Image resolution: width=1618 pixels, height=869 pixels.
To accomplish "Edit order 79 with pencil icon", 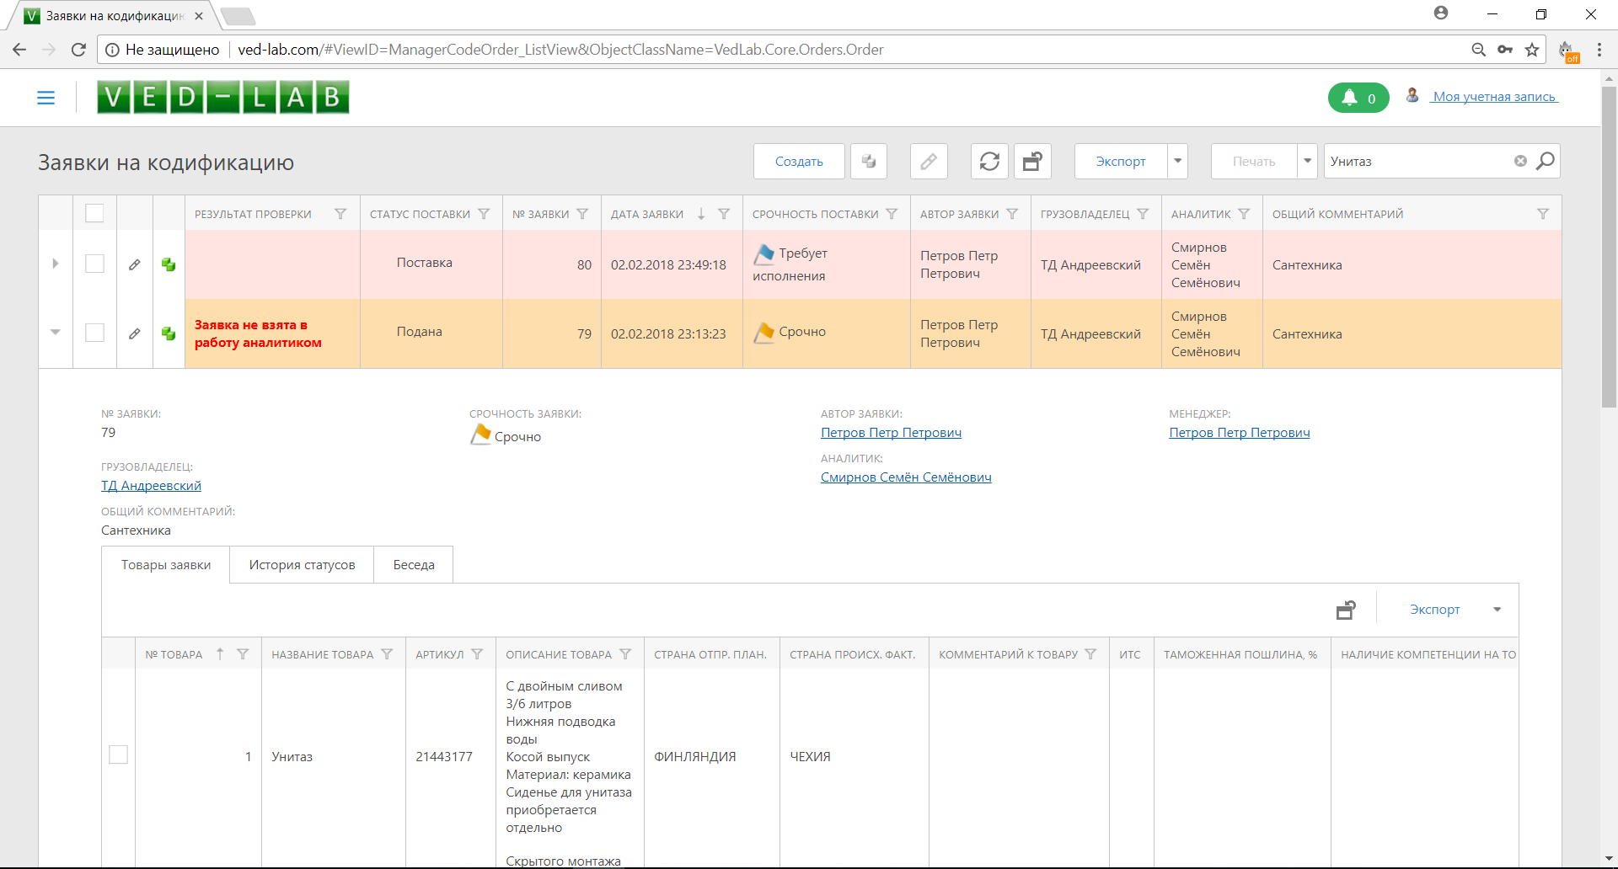I will tap(134, 333).
